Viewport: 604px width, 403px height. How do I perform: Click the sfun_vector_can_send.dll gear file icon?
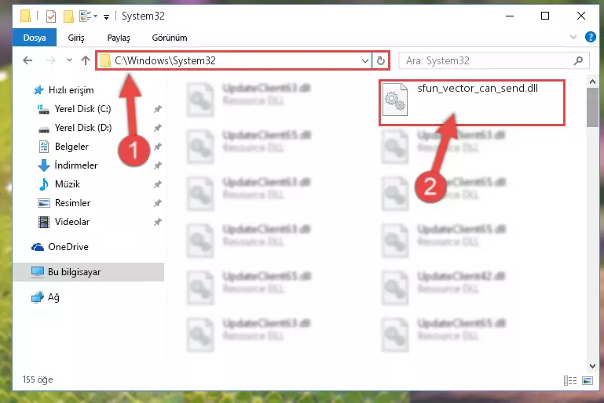pos(395,100)
